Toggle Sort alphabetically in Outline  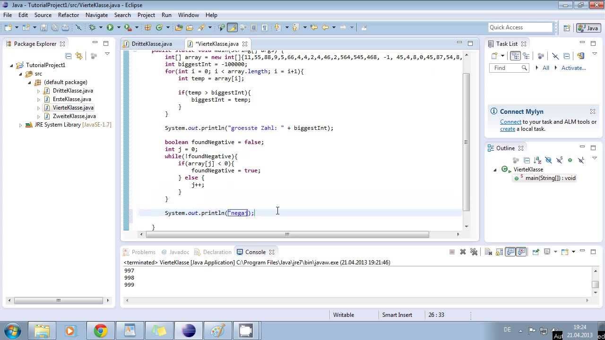click(537, 161)
